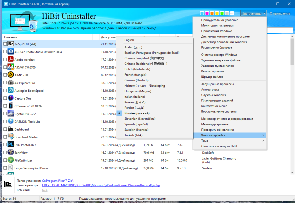Screen dimensions: 295x203
Task: Click the Dashboard program icon
Action: pyautogui.click(x=11, y=129)
